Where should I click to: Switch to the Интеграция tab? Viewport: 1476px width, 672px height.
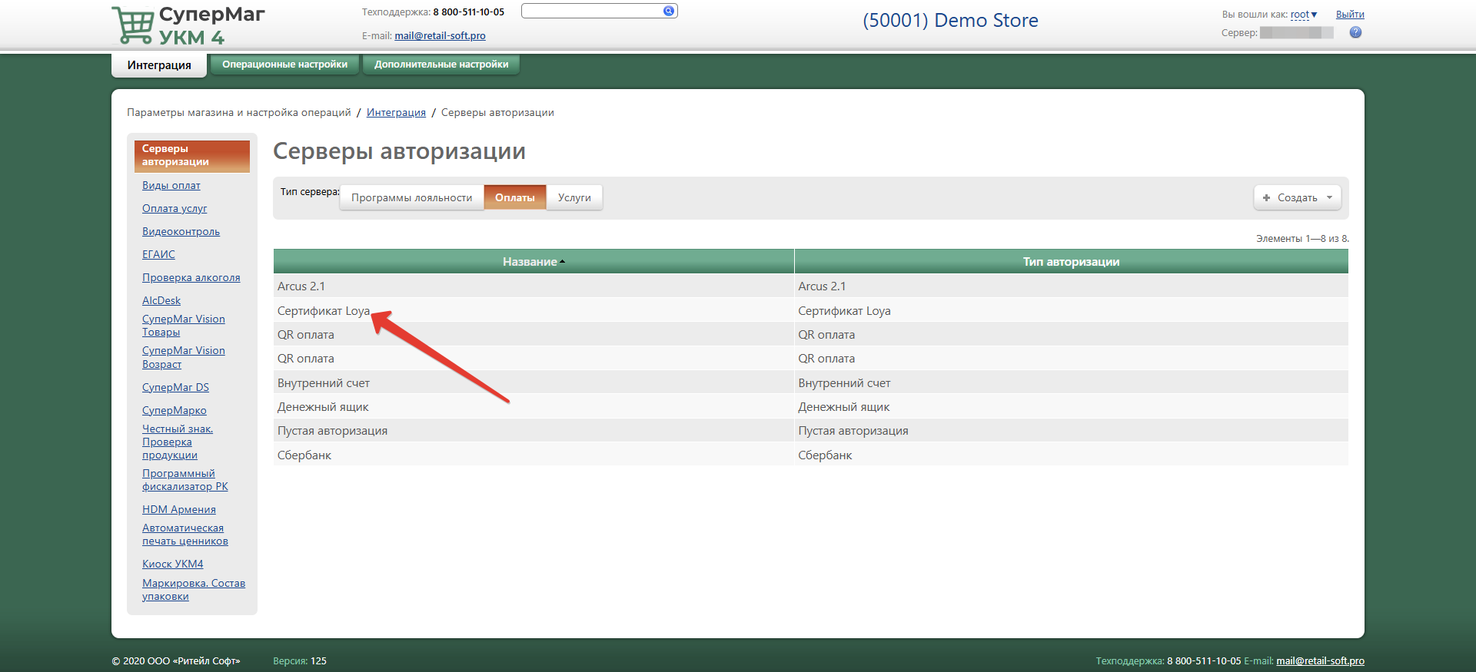click(159, 65)
